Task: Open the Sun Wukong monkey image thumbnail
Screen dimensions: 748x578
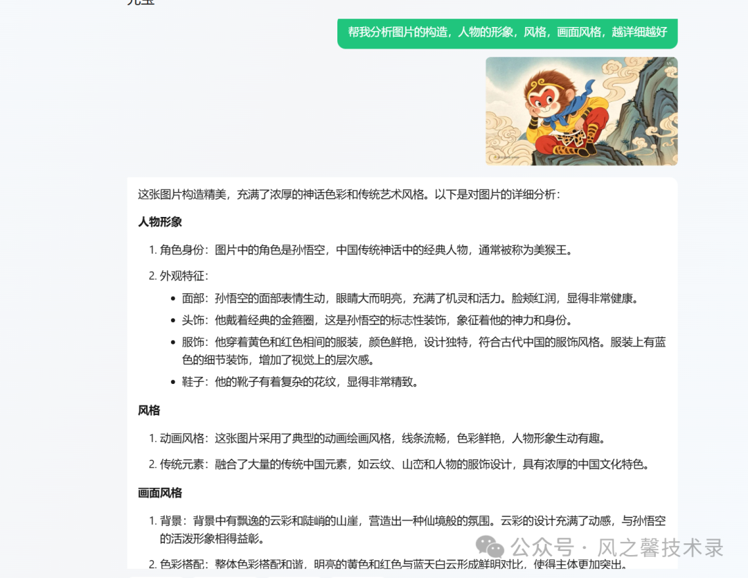Action: 582,111
